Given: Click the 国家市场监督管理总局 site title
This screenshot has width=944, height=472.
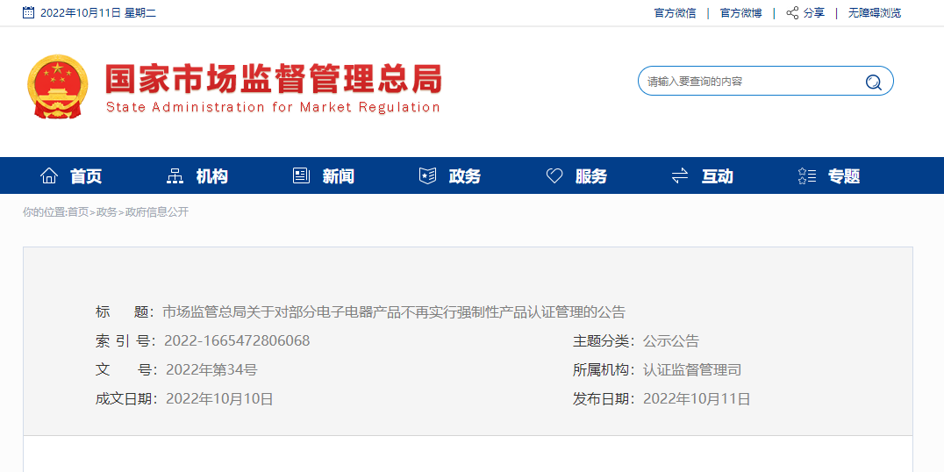Looking at the screenshot, I should [274, 79].
